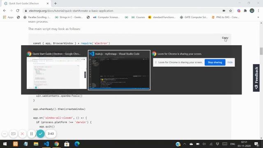Switch to main.js Visual Studio Code thumbnail
263x148 pixels.
click(119, 70)
